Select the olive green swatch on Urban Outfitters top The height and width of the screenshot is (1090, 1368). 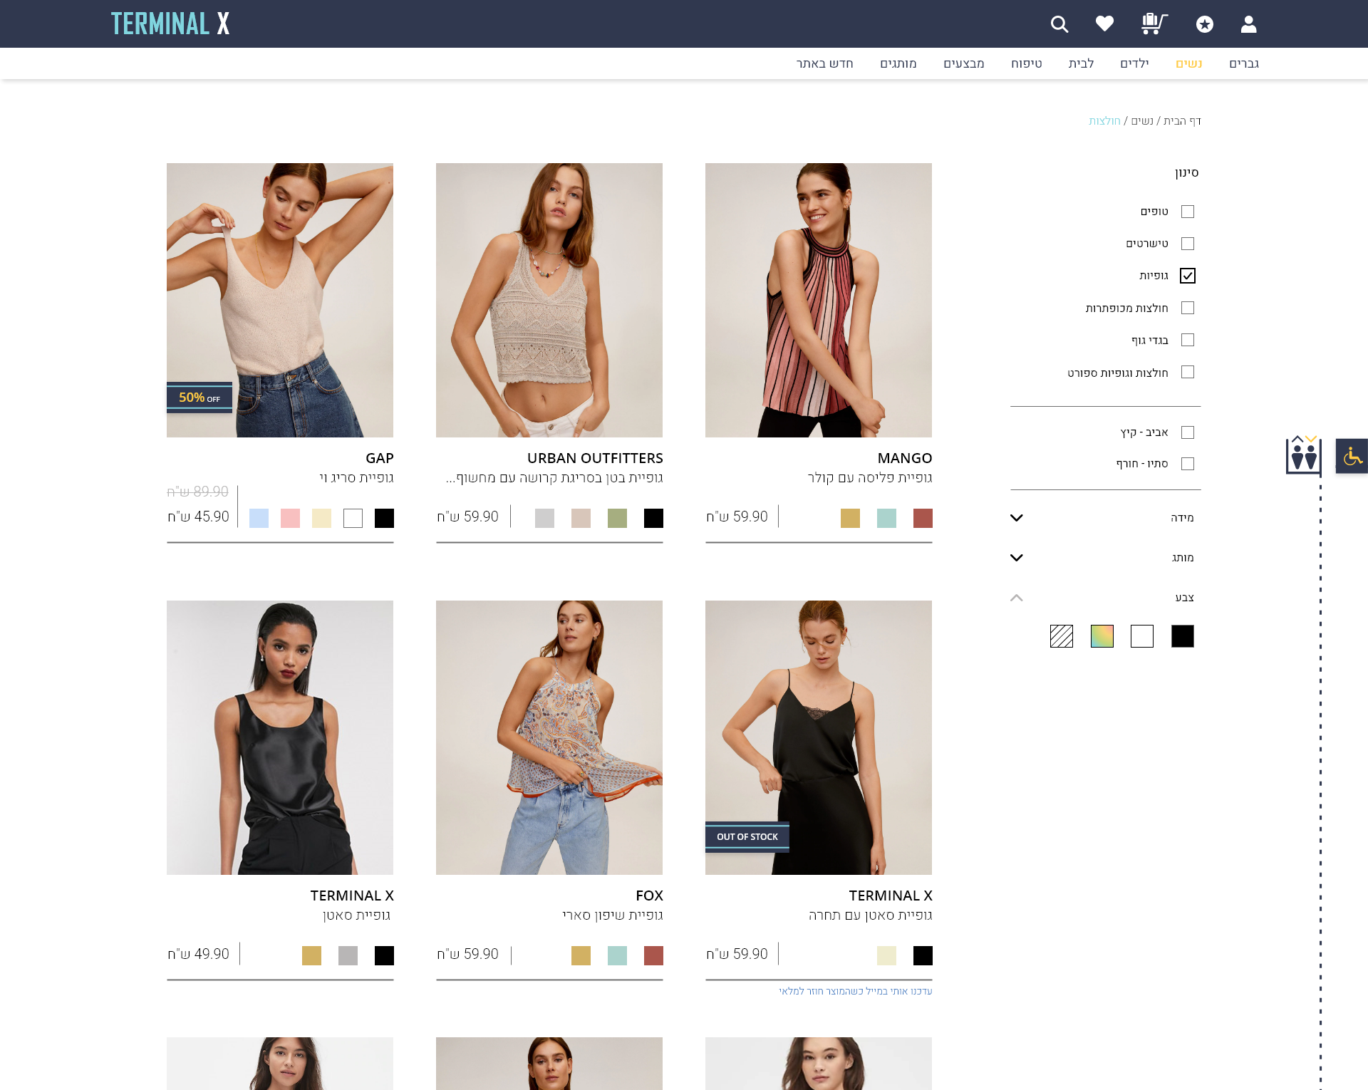pos(617,518)
